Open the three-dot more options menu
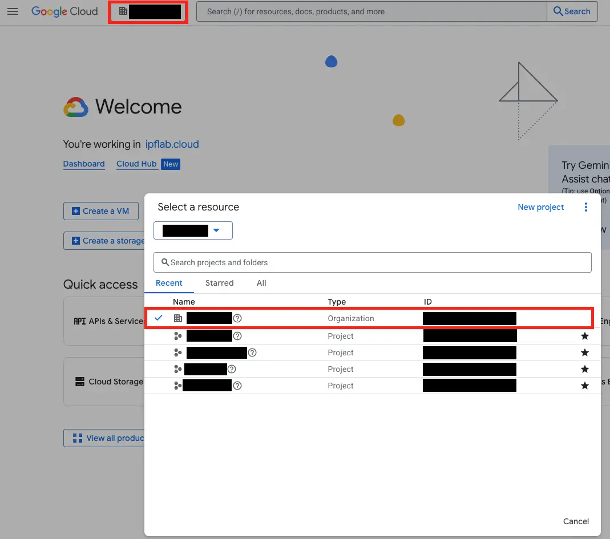The height and width of the screenshot is (539, 610). click(585, 207)
